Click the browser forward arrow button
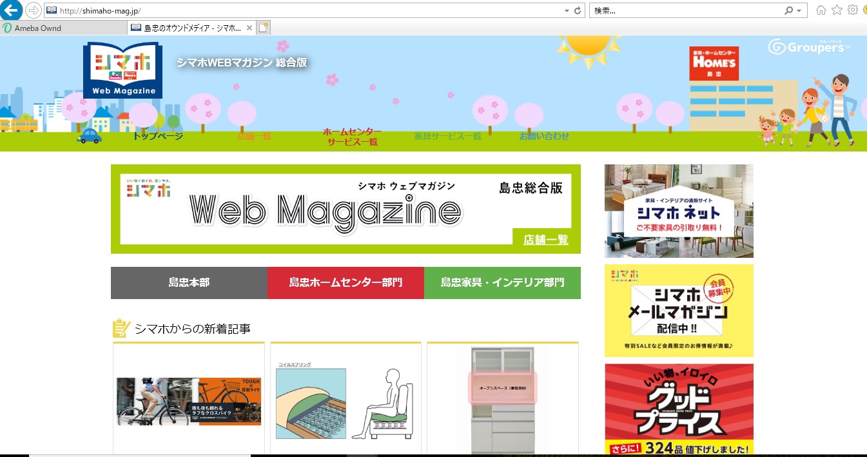This screenshot has width=867, height=457. tap(33, 10)
